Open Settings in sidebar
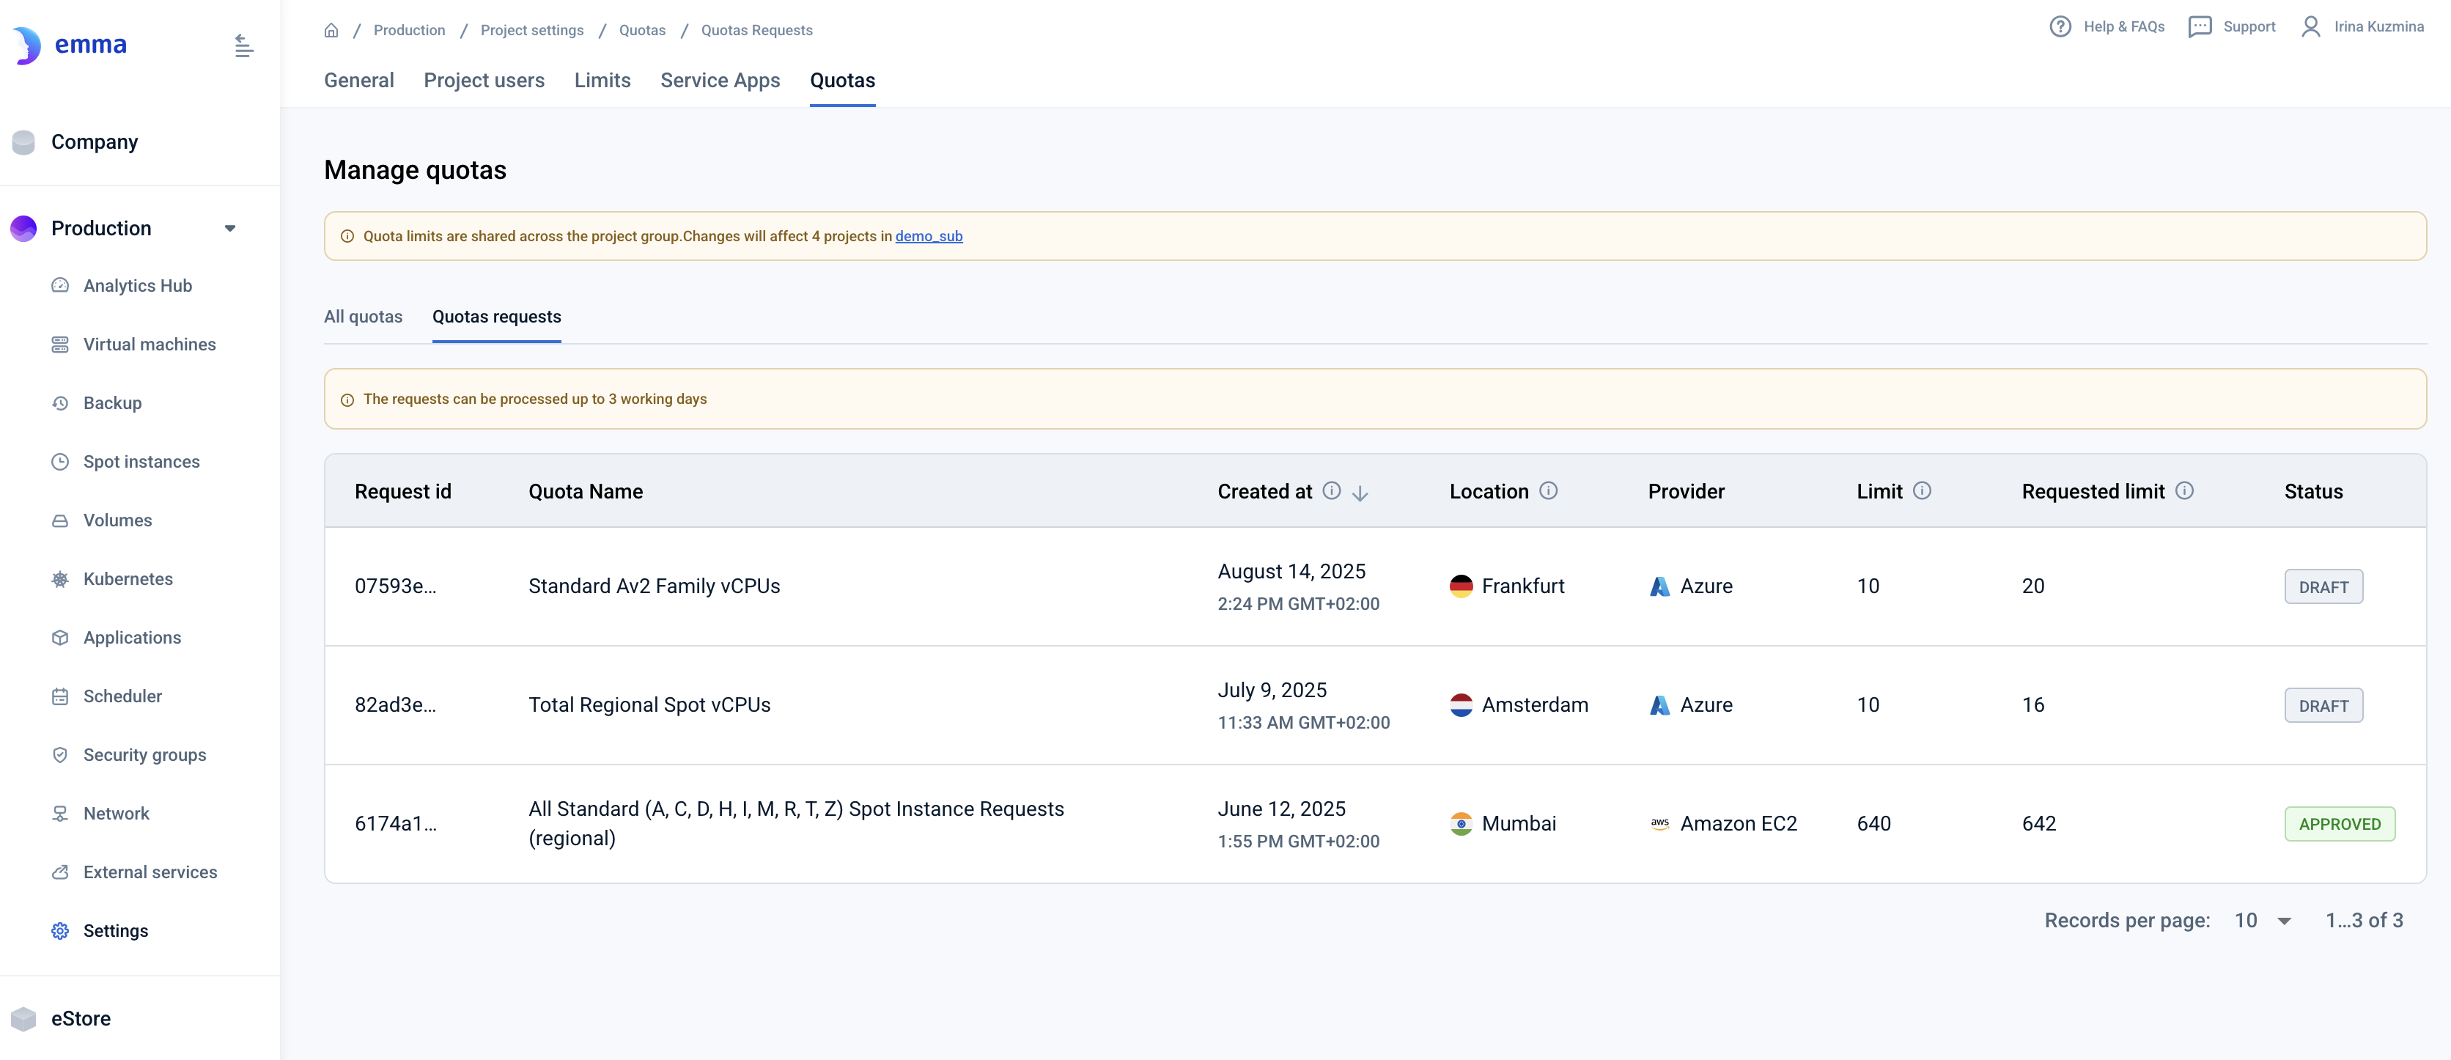Screen dimensions: 2451x1060 pos(115,932)
